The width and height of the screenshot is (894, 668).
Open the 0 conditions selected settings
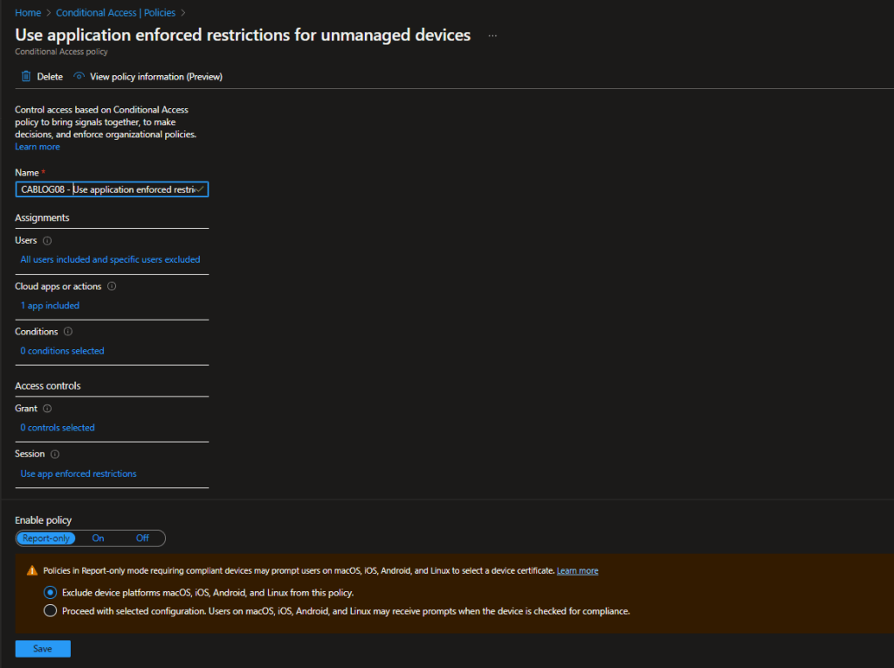click(x=62, y=351)
